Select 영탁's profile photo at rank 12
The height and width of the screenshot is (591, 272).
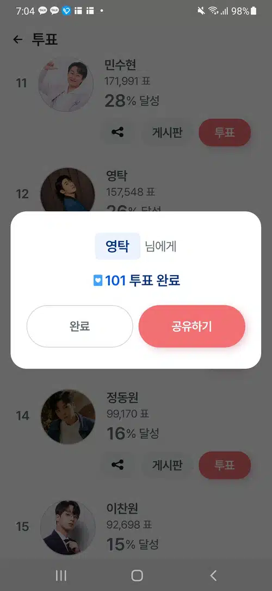67,189
